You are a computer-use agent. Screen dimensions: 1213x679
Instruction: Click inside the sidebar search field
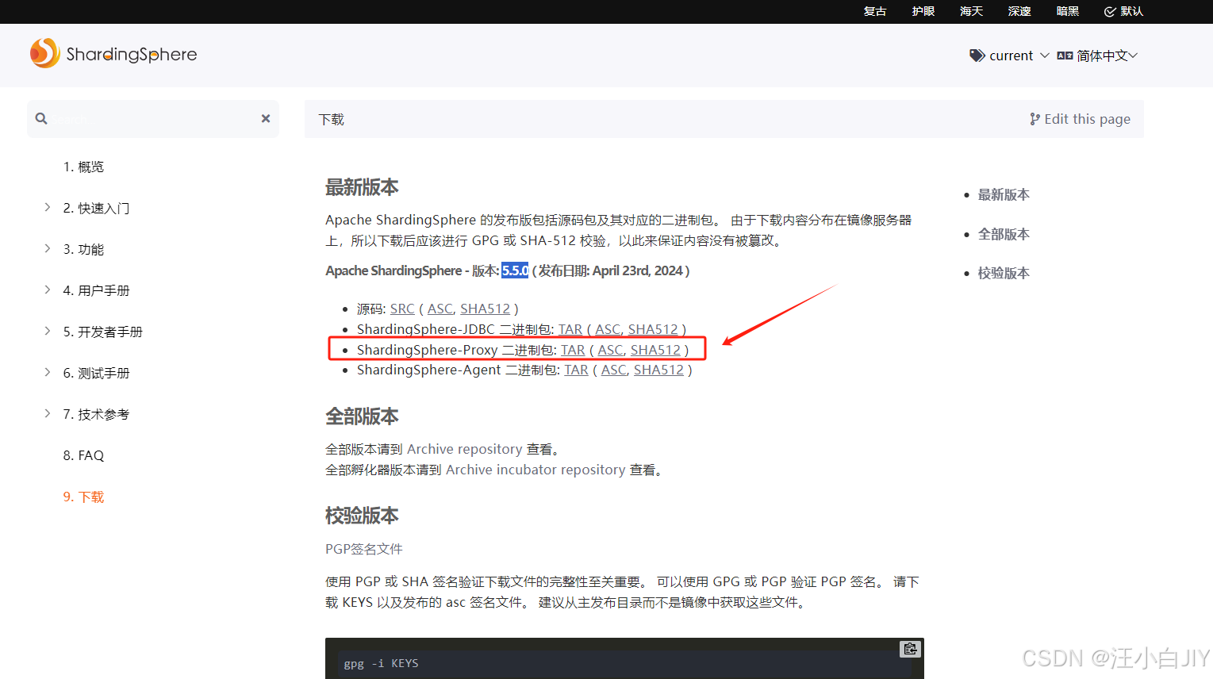[x=152, y=119]
